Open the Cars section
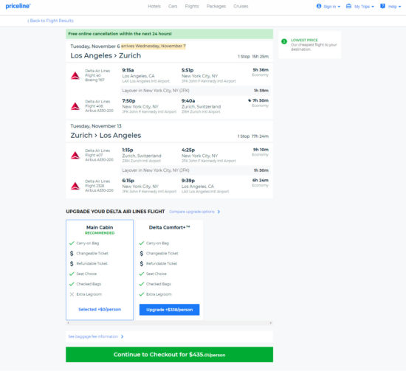This screenshot has width=406, height=371. 173,6
